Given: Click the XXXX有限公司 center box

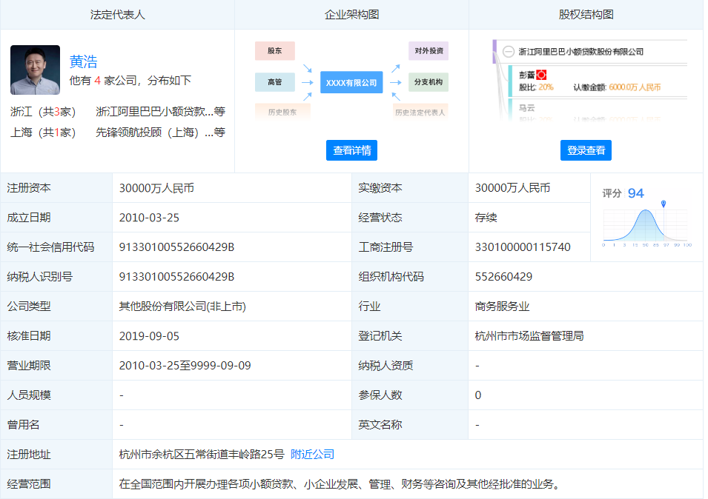Looking at the screenshot, I should (351, 82).
